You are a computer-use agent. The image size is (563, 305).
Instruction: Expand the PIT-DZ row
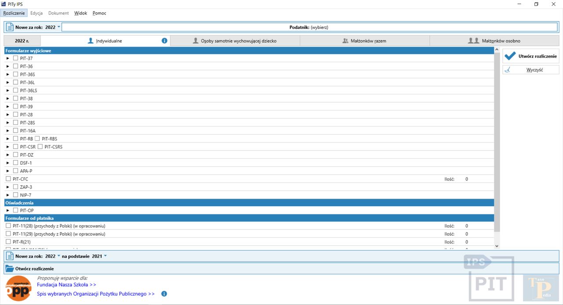[8, 155]
